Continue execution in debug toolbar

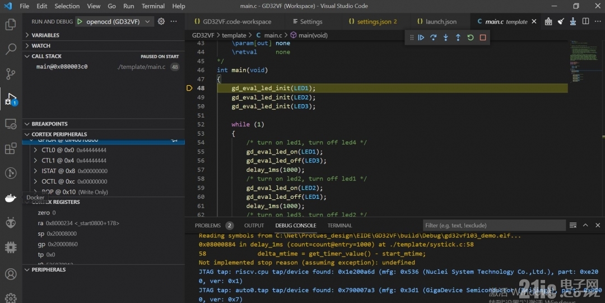421,38
